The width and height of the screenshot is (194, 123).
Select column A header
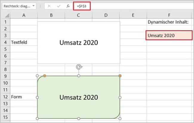24,15
